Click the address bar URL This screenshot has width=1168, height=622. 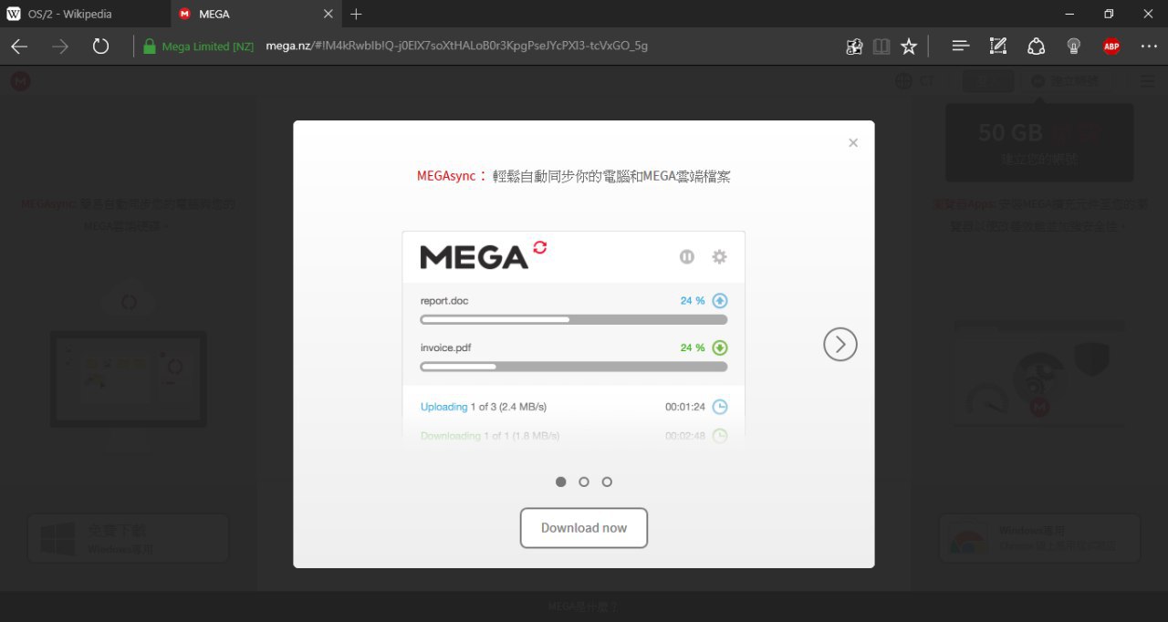pyautogui.click(x=456, y=46)
